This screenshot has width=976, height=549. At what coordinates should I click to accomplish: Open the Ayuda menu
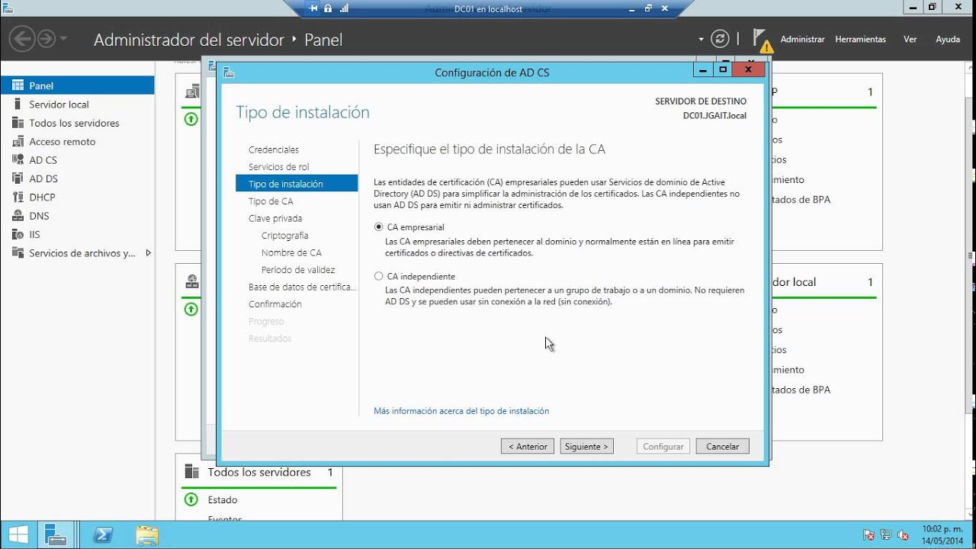(x=948, y=39)
